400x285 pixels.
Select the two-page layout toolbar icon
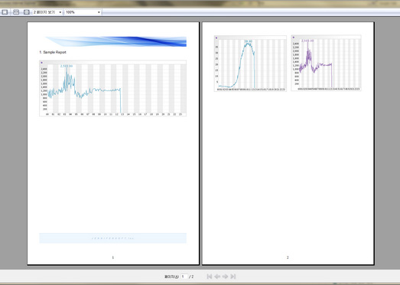pos(16,12)
